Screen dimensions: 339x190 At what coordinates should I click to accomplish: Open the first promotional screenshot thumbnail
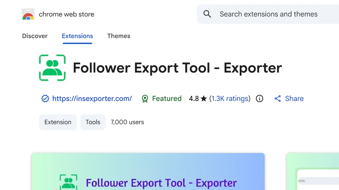(148, 172)
